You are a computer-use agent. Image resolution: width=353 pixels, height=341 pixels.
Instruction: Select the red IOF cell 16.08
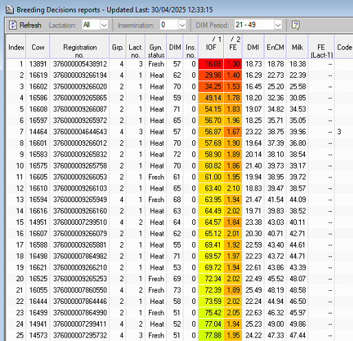211,64
